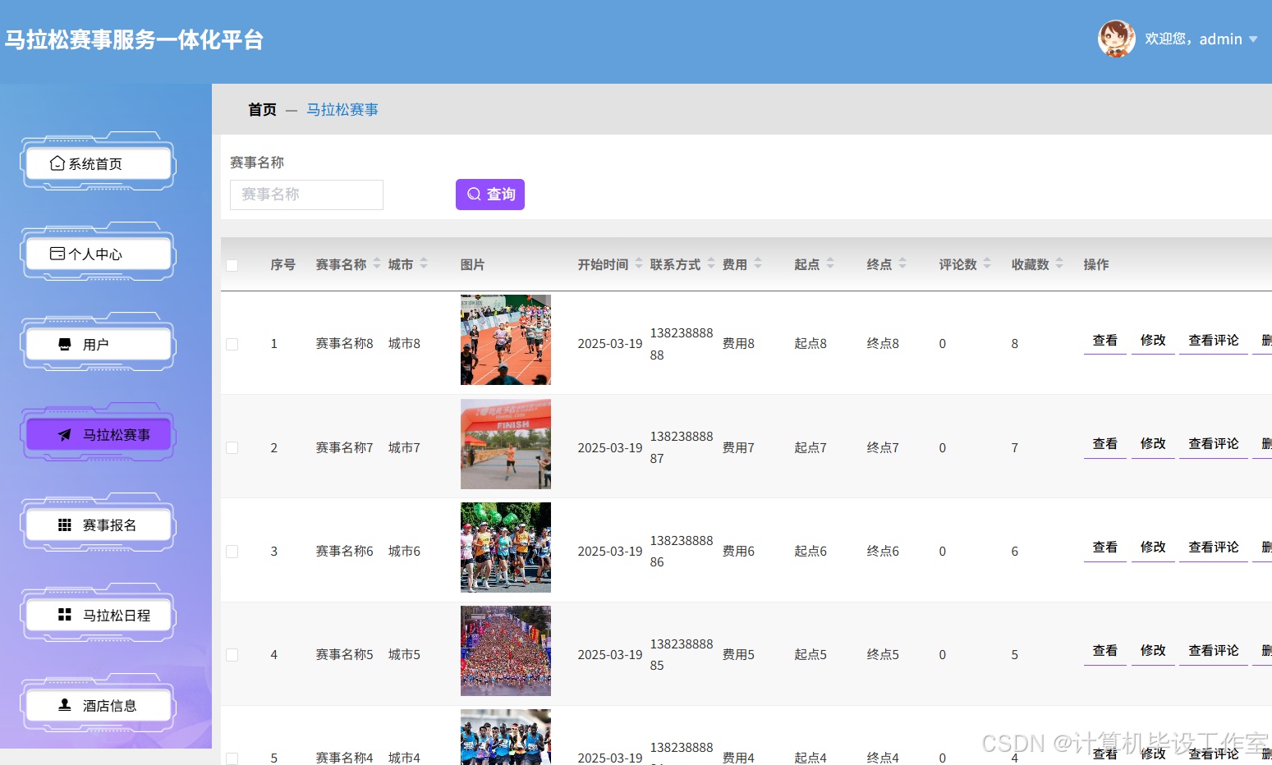Viewport: 1272px width, 765px height.
Task: Click the 起点6 cell
Action: (x=810, y=552)
